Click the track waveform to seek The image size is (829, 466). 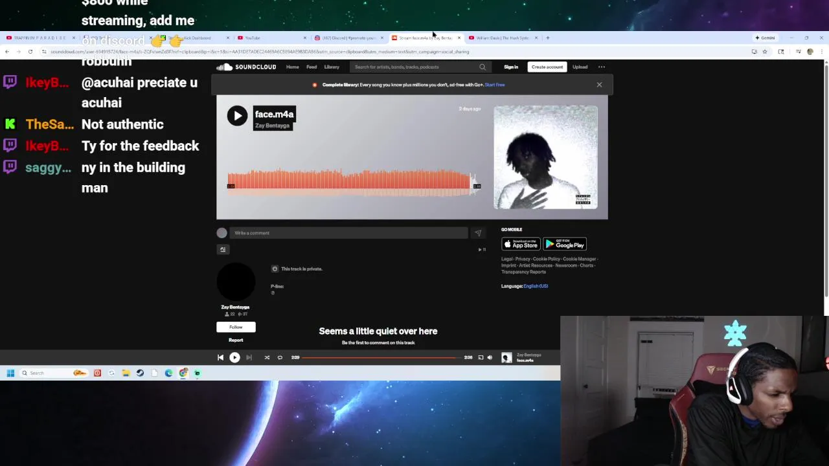click(353, 183)
